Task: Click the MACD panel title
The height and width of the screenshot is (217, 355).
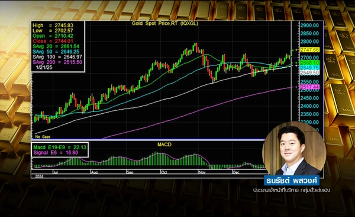Action: pyautogui.click(x=164, y=144)
